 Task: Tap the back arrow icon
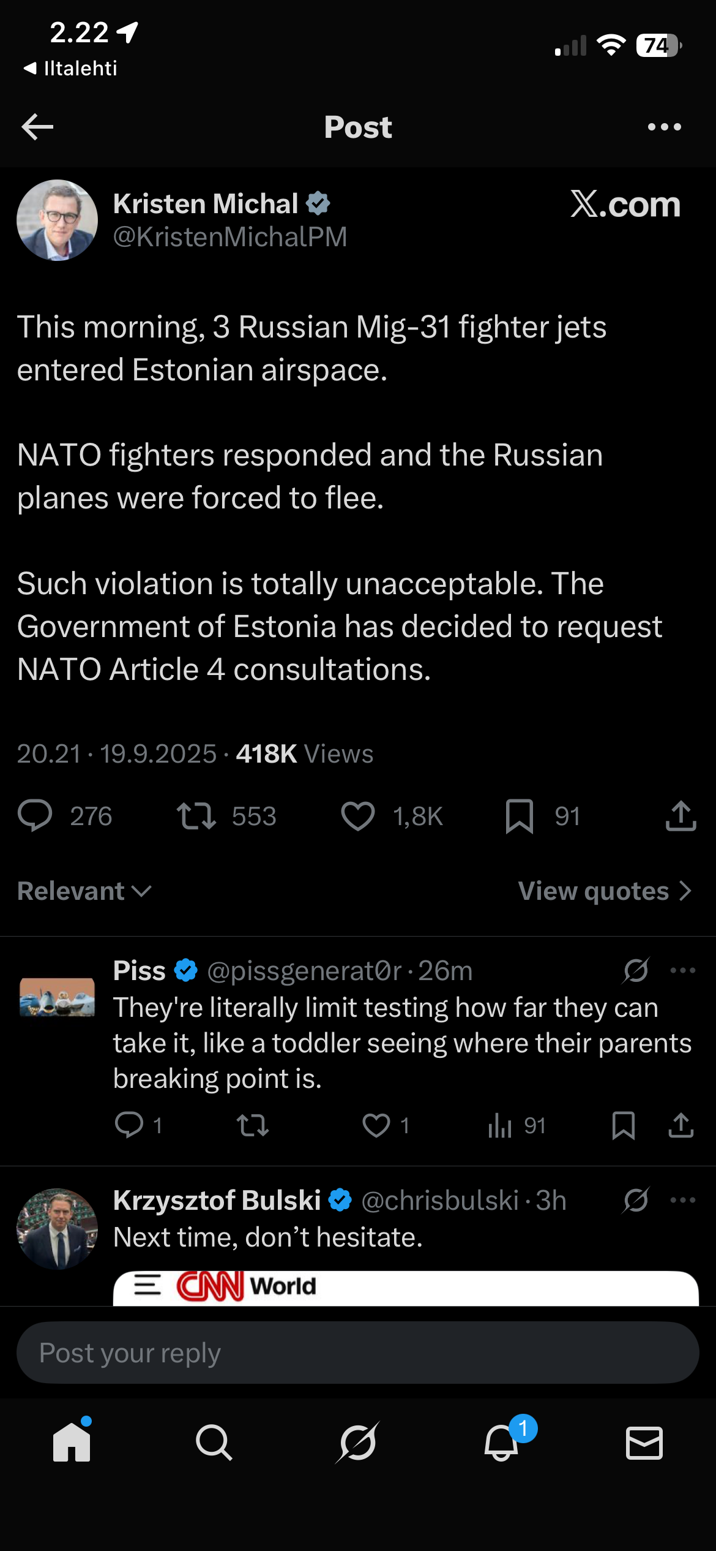click(x=37, y=127)
